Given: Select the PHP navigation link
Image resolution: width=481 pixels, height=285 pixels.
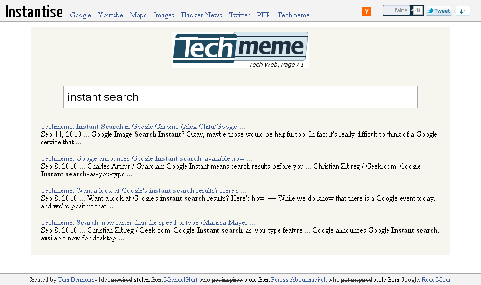Looking at the screenshot, I should (x=264, y=15).
